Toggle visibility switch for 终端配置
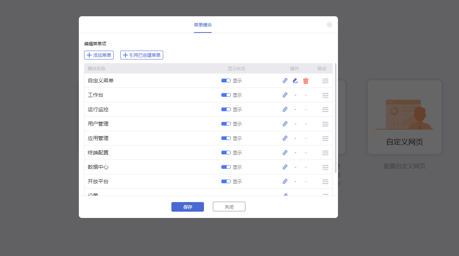This screenshot has width=459, height=256. 226,153
